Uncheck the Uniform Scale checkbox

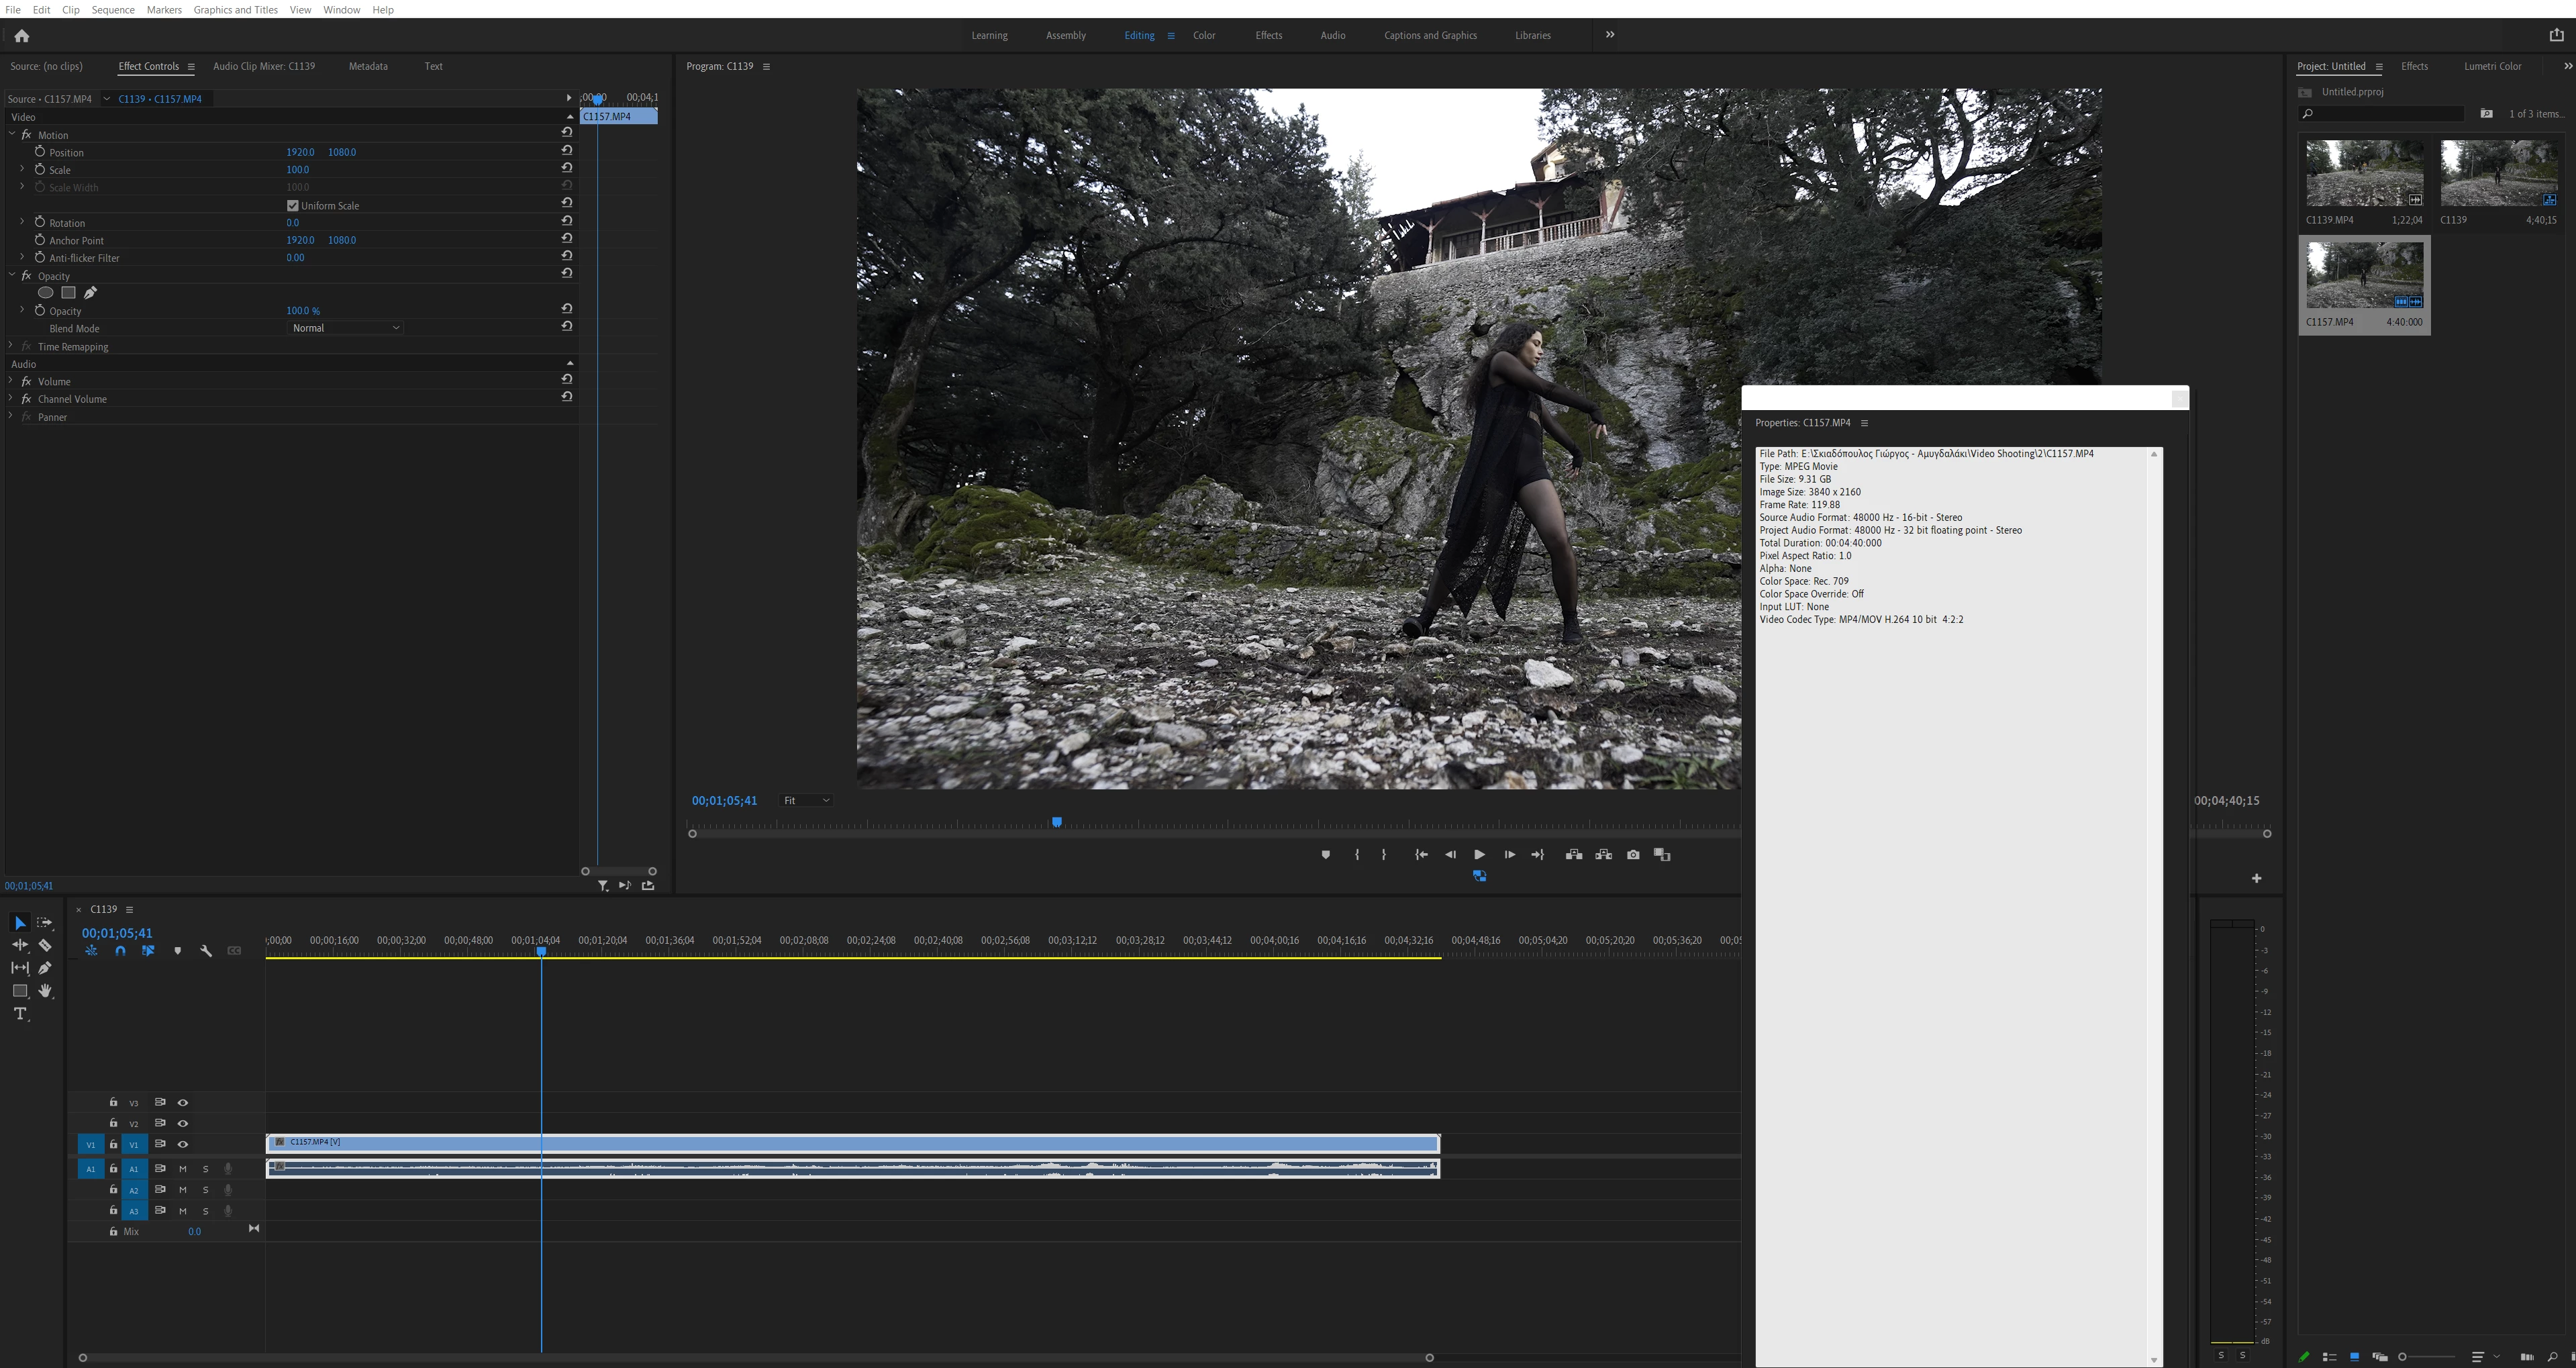(x=293, y=206)
